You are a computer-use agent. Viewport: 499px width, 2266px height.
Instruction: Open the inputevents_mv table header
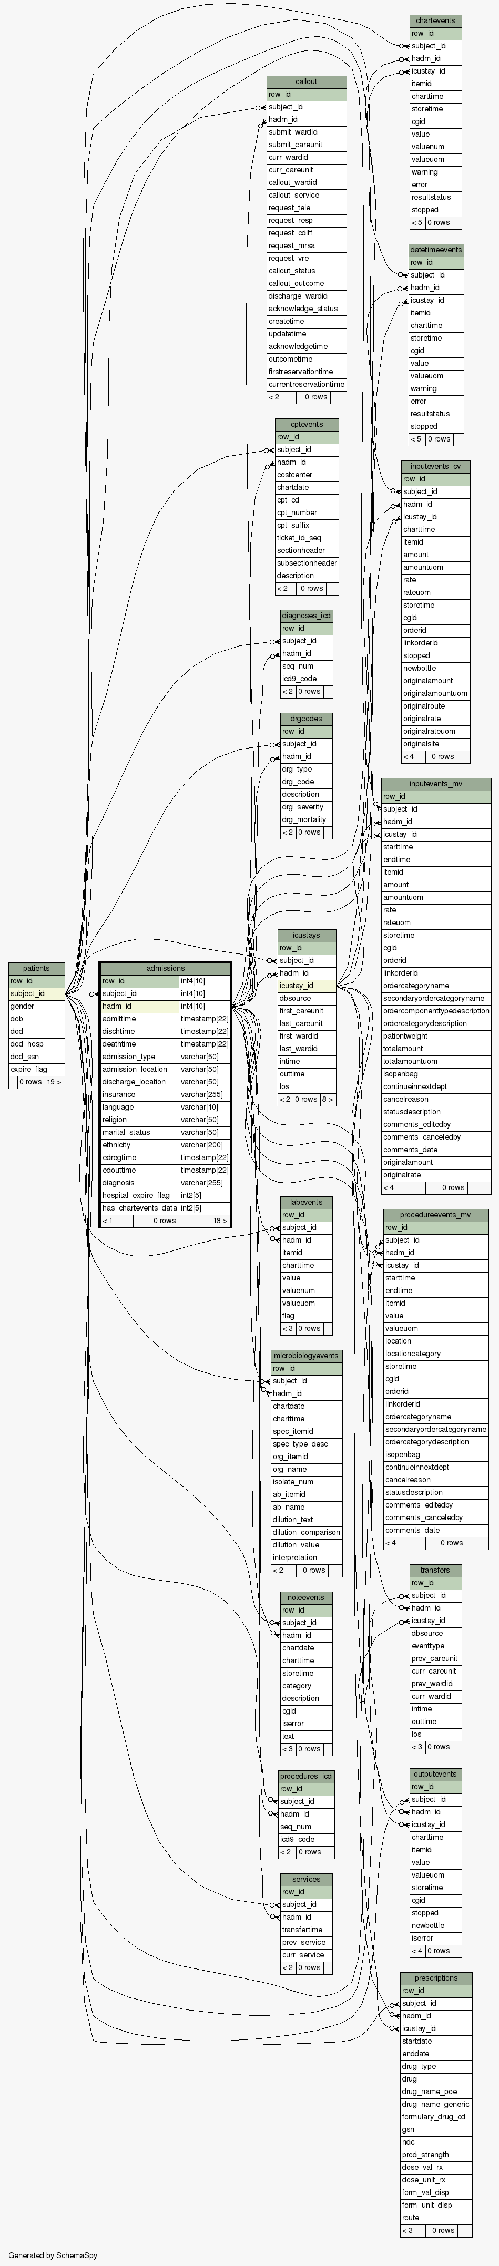click(x=435, y=784)
